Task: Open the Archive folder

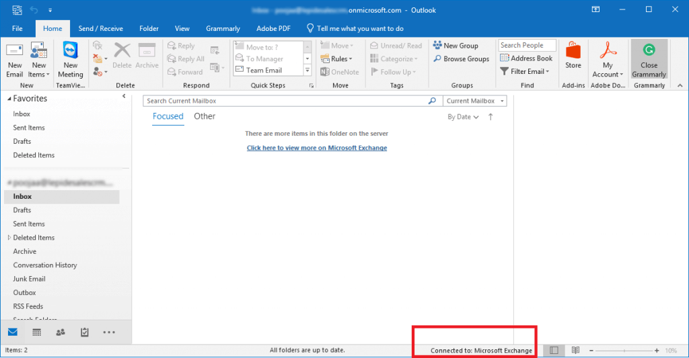Action: pos(25,251)
